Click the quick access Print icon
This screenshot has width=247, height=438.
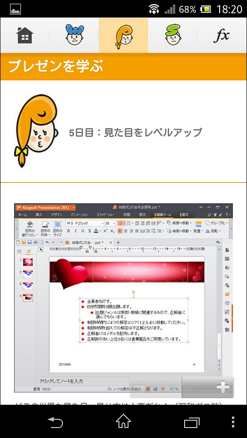point(36,243)
